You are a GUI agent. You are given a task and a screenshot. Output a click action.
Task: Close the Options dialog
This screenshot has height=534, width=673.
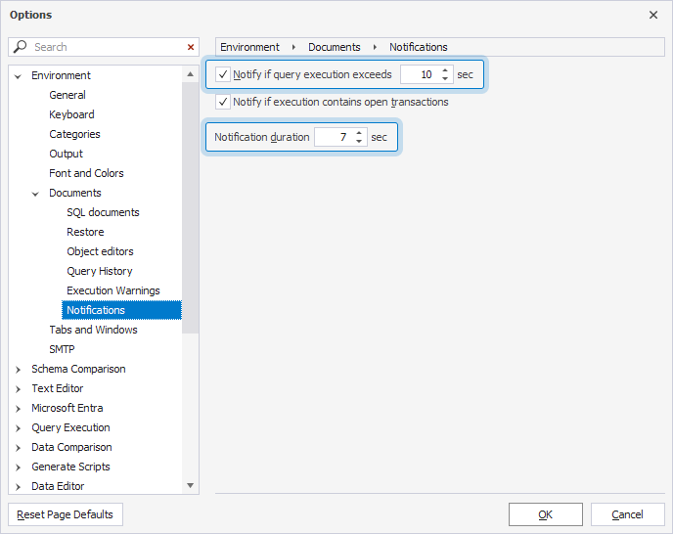tap(653, 15)
